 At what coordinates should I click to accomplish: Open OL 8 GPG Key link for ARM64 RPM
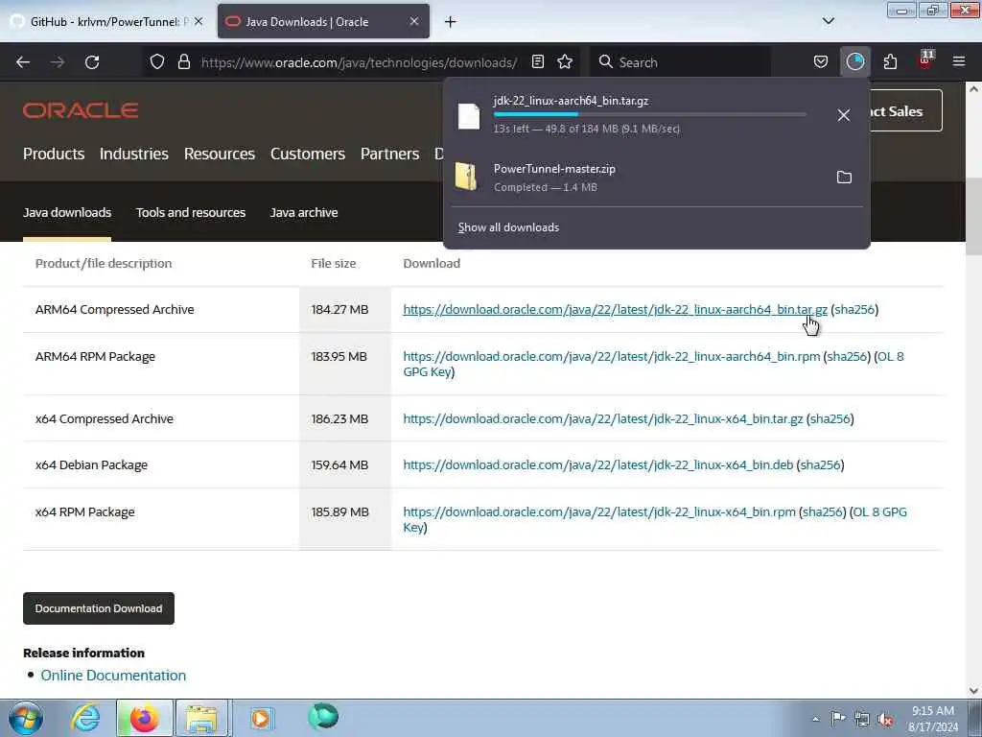click(x=890, y=357)
